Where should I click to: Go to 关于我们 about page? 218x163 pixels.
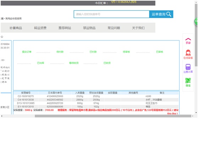click(x=138, y=28)
